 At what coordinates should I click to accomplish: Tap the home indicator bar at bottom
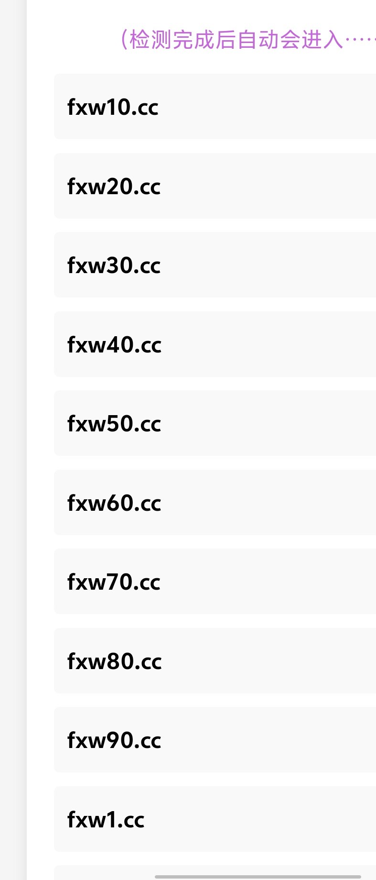click(258, 877)
